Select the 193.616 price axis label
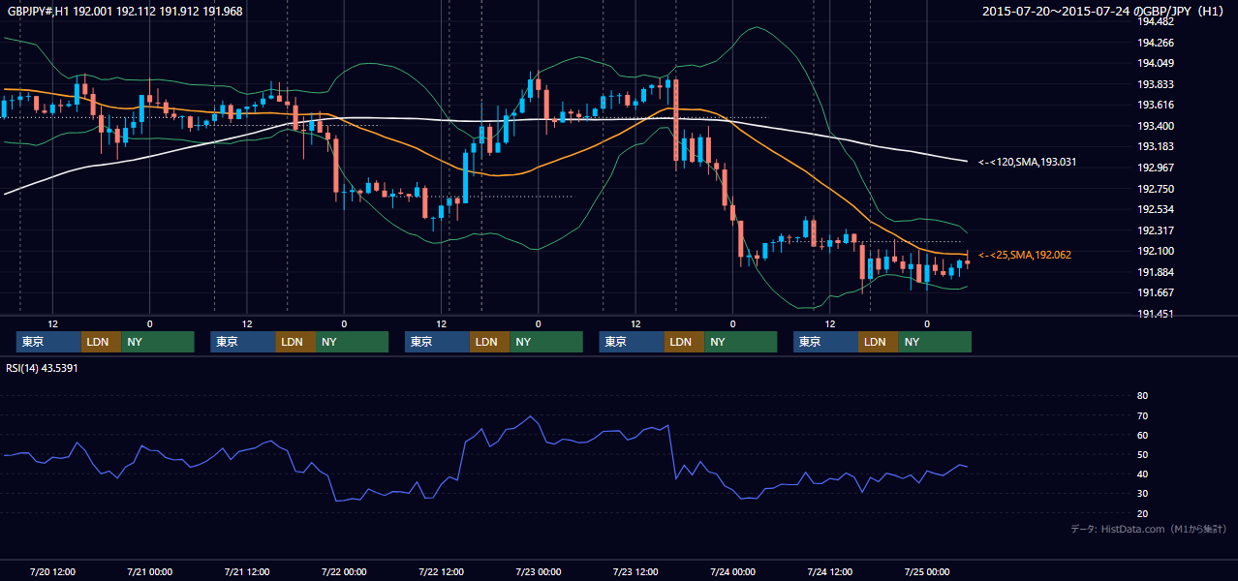The image size is (1238, 581). pos(1156,105)
